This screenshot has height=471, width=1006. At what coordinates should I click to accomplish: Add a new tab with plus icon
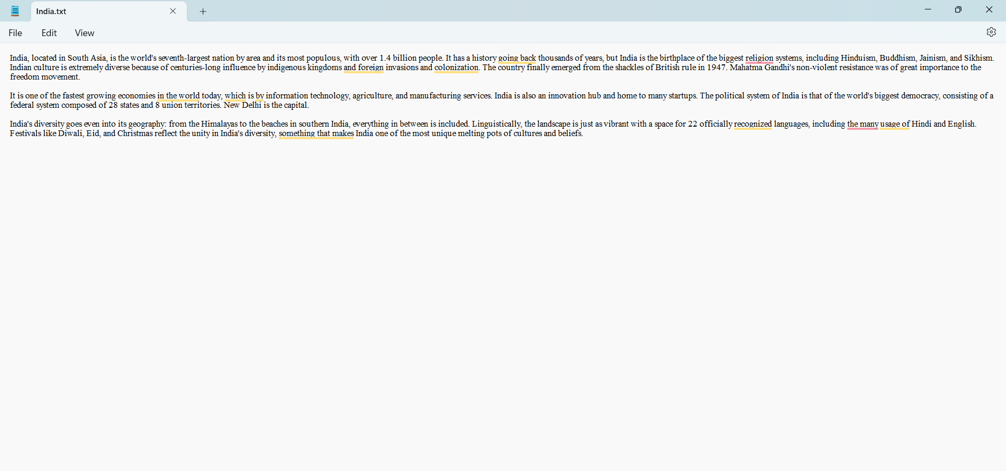pyautogui.click(x=203, y=12)
